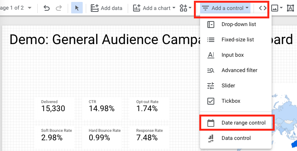Select the pointer selection mode tool
The image size is (297, 151).
click(x=77, y=8)
